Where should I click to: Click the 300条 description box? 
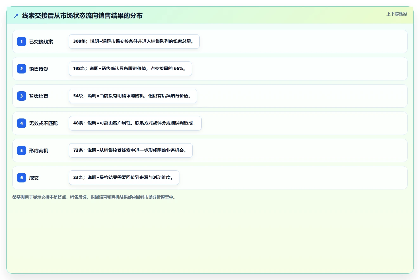(134, 41)
